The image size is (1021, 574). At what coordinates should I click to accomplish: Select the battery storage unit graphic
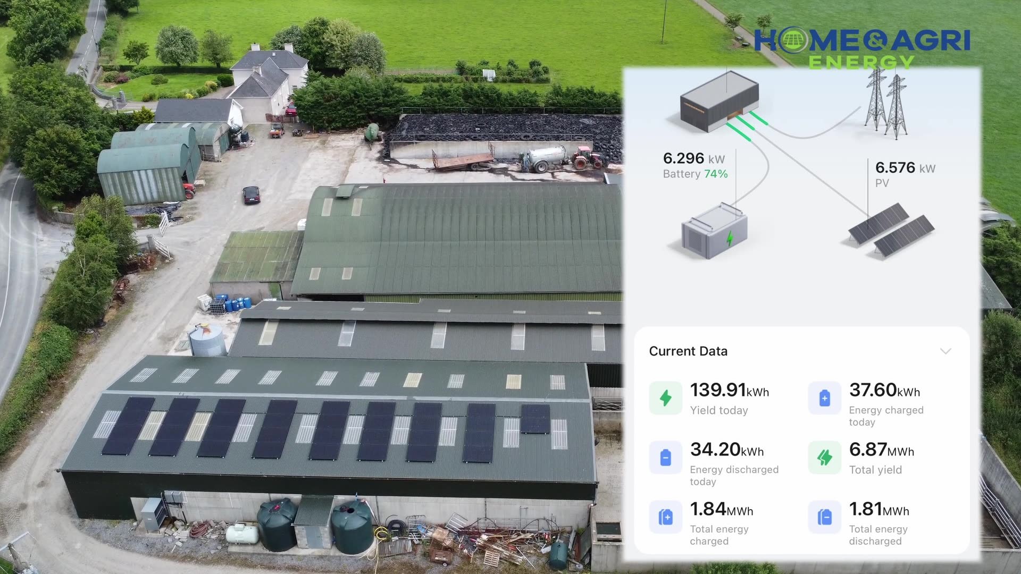715,231
